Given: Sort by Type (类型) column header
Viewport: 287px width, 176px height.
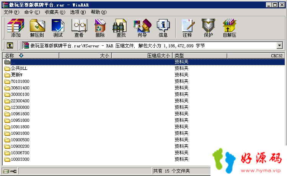Looking at the screenshot, I should click(200, 55).
